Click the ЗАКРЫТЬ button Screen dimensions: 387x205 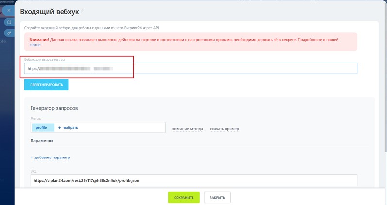coord(217,198)
